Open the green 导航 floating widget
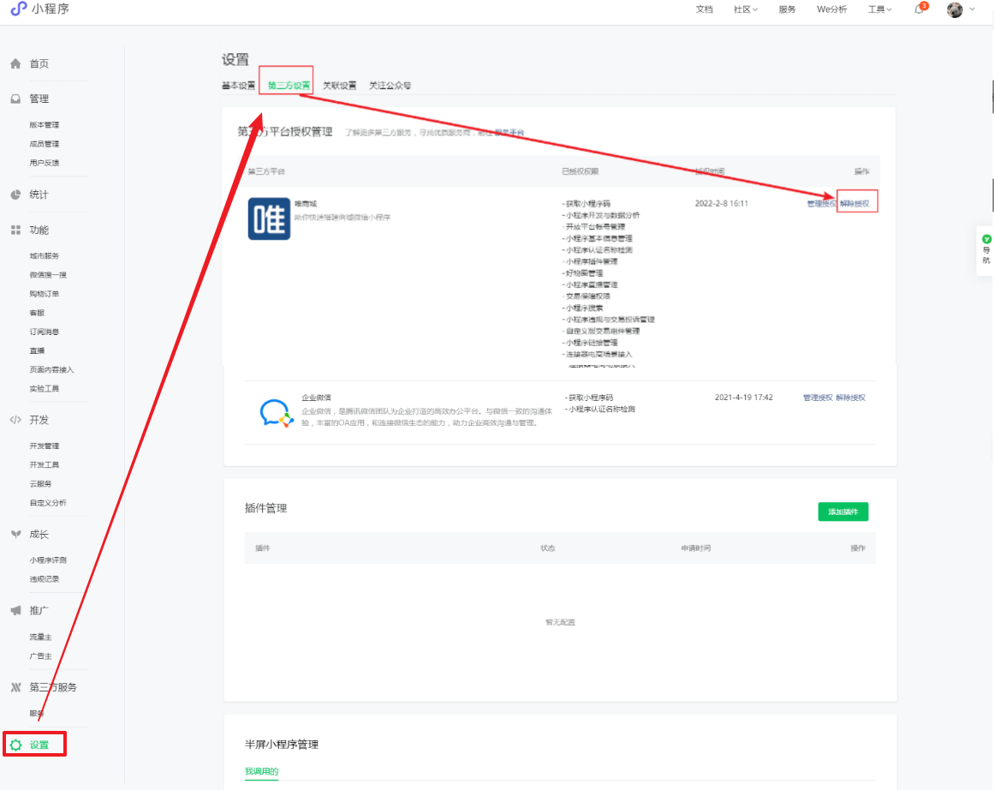The image size is (994, 790). 985,250
